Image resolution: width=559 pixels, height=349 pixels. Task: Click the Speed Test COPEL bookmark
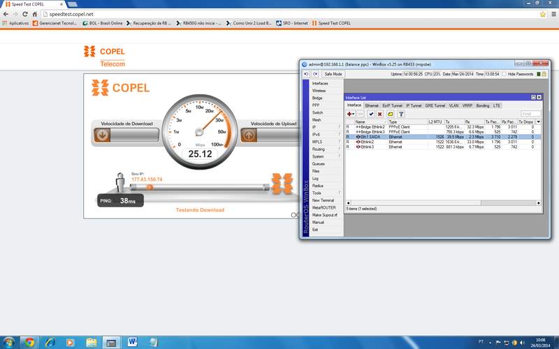tap(331, 23)
